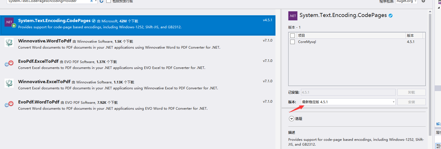Toggle the select-all 项目 header checkbox
The height and width of the screenshot is (149, 441).
(x=292, y=36)
